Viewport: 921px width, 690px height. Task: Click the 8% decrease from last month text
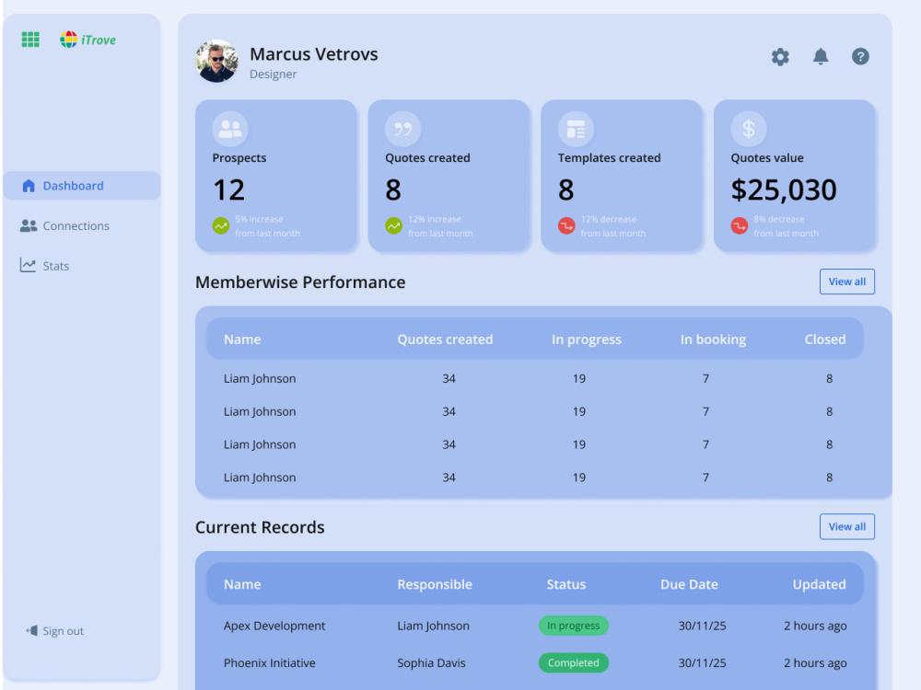[786, 226]
